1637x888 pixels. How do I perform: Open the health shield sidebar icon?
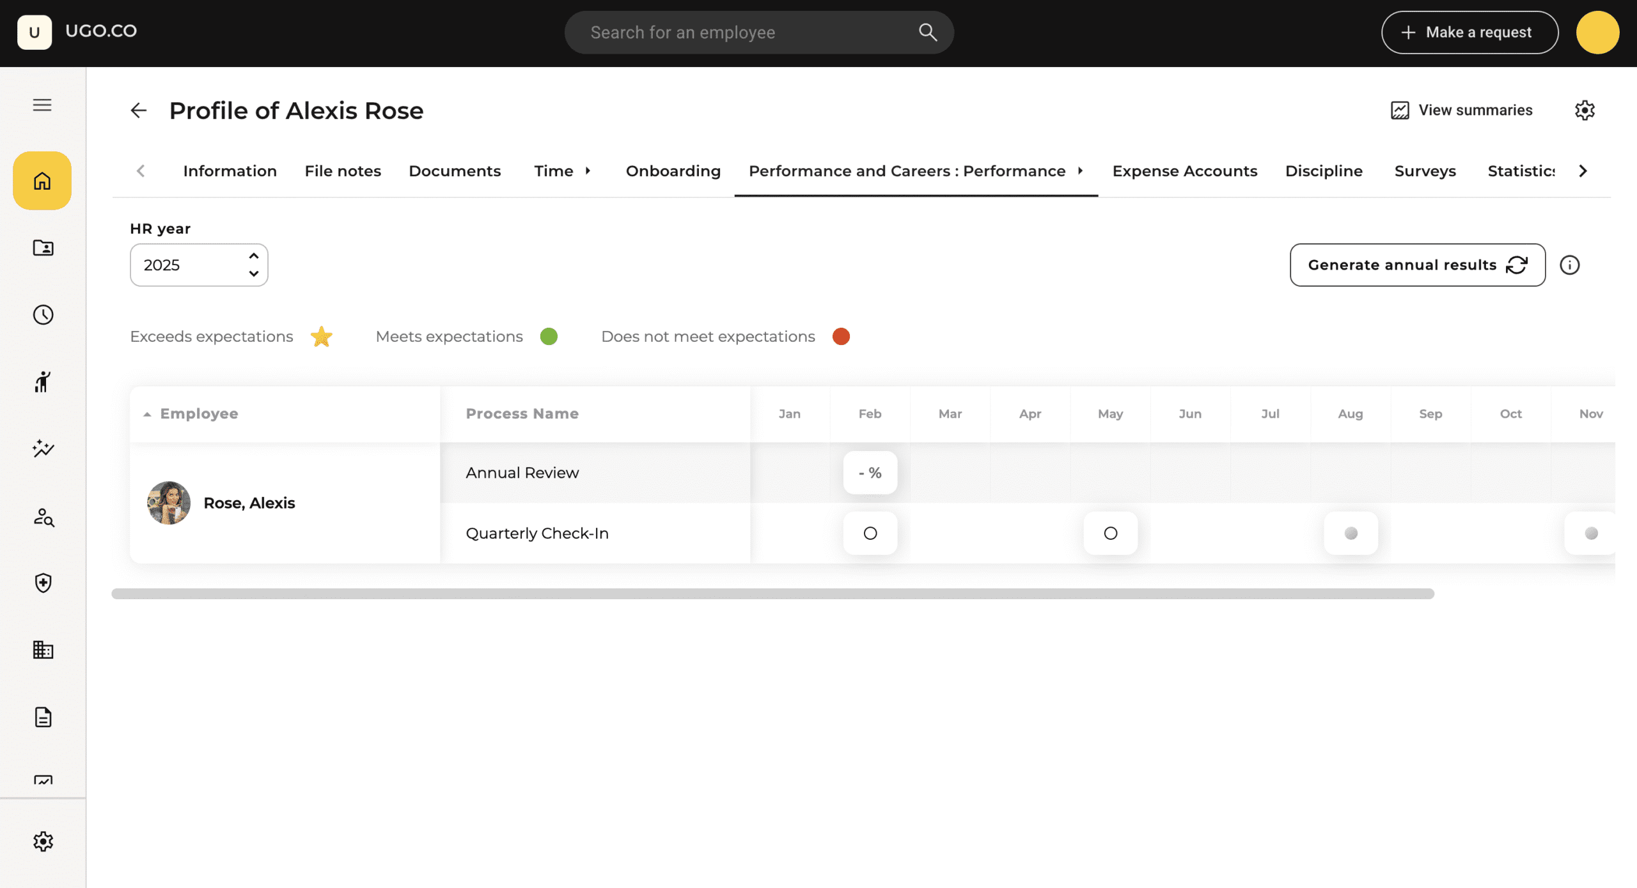coord(43,583)
